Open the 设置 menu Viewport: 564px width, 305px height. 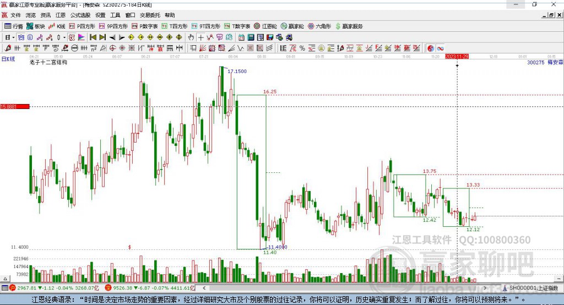(x=100, y=15)
